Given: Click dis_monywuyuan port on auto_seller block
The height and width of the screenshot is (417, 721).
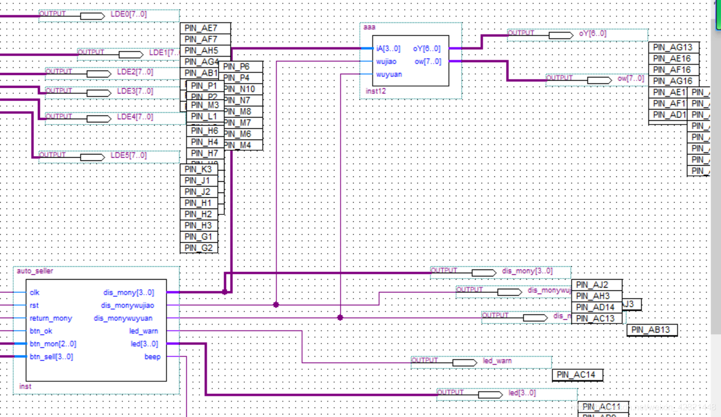Looking at the screenshot, I should pyautogui.click(x=123, y=318).
